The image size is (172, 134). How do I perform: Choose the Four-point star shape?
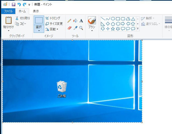[108, 29]
